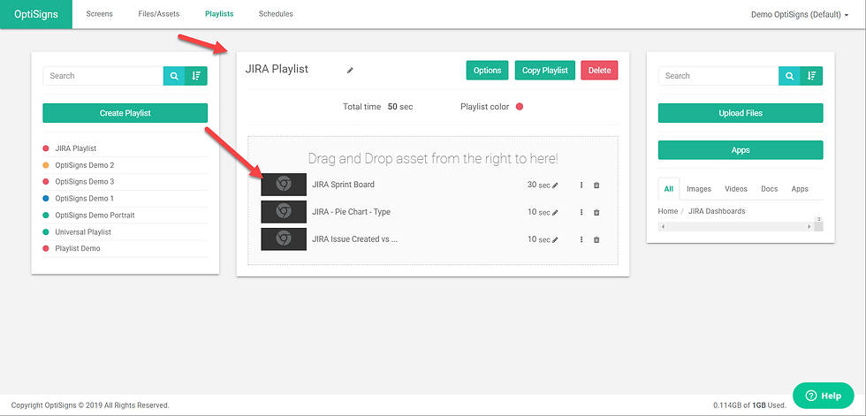
Task: Click the right arrow of the assets horizontal scrollbar
Action: 809,227
